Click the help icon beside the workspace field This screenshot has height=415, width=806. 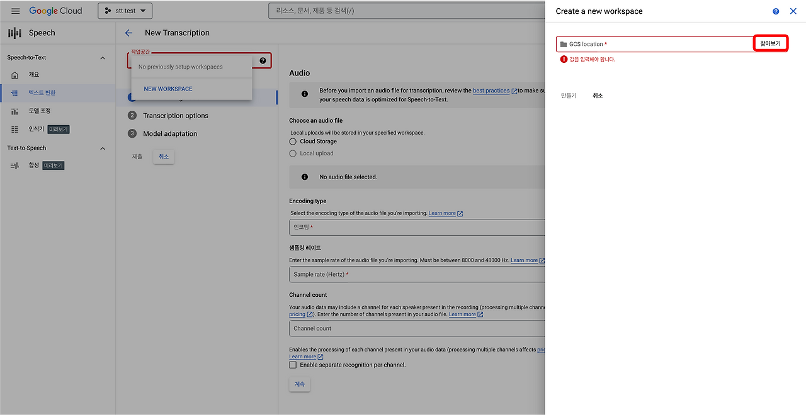click(x=263, y=60)
